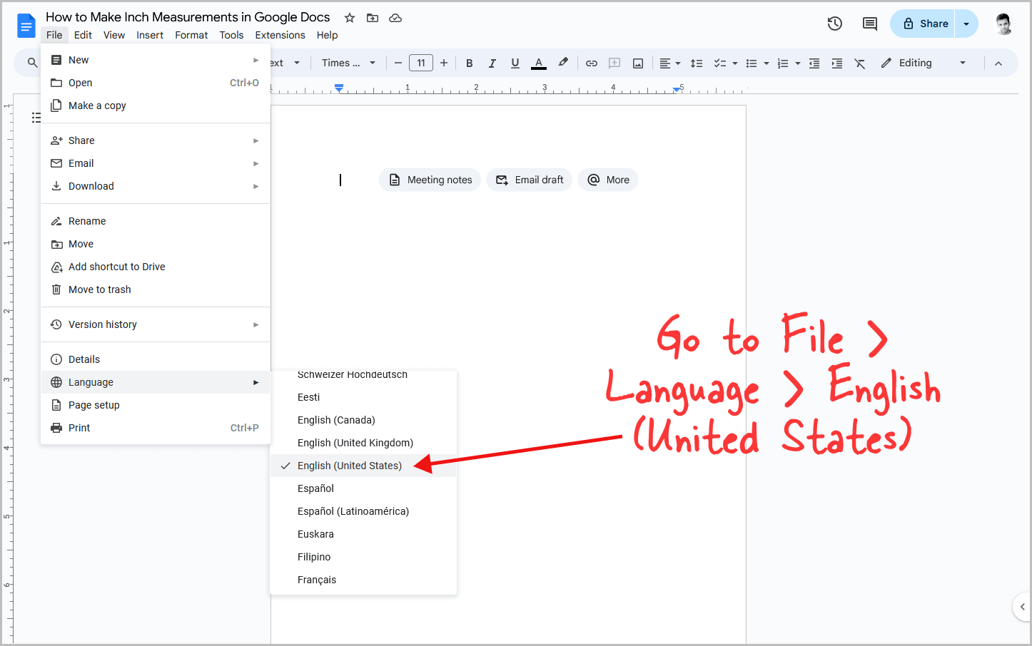The width and height of the screenshot is (1032, 646).
Task: Open version history clock icon in header
Action: [835, 24]
